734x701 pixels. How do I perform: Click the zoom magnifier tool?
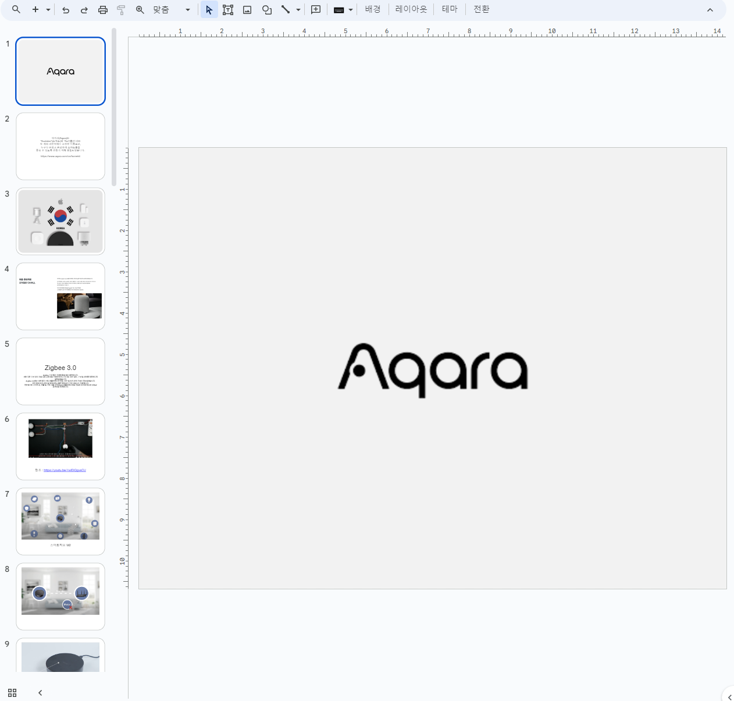click(140, 10)
